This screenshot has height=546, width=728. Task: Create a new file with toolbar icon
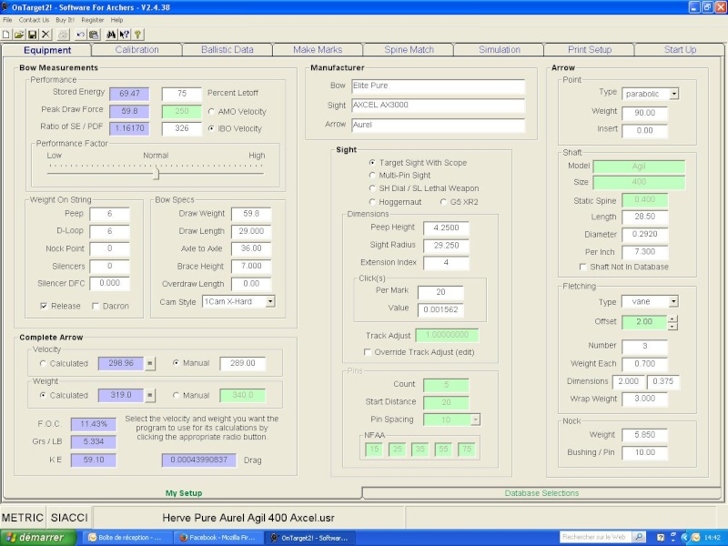coord(6,35)
